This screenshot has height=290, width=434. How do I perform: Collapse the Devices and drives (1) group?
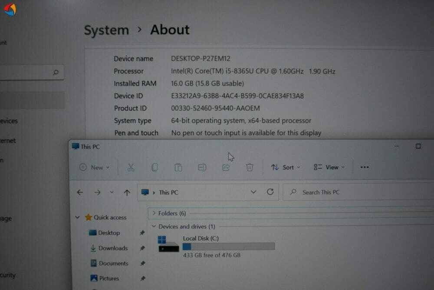(x=154, y=226)
